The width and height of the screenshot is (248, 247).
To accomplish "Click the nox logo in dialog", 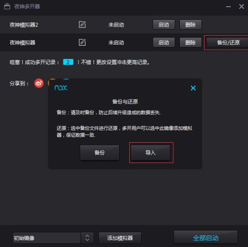I will pyautogui.click(x=61, y=88).
